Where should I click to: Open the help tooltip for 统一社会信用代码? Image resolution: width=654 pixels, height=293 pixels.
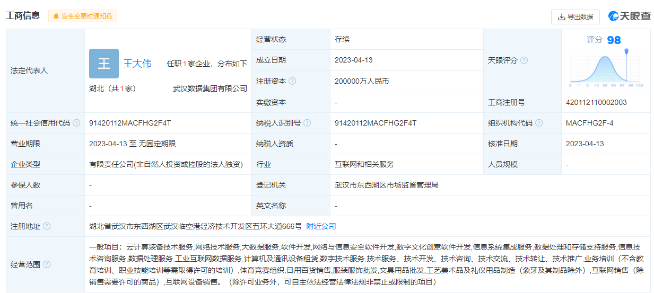pyautogui.click(x=76, y=123)
